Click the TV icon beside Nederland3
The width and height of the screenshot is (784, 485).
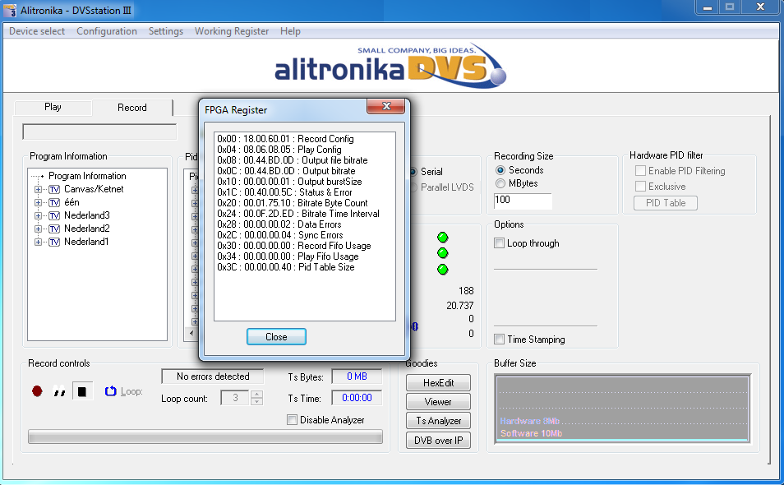point(54,215)
